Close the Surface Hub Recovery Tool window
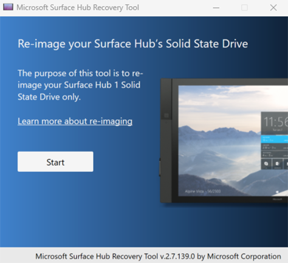This screenshot has height=263, width=288. pos(273,8)
